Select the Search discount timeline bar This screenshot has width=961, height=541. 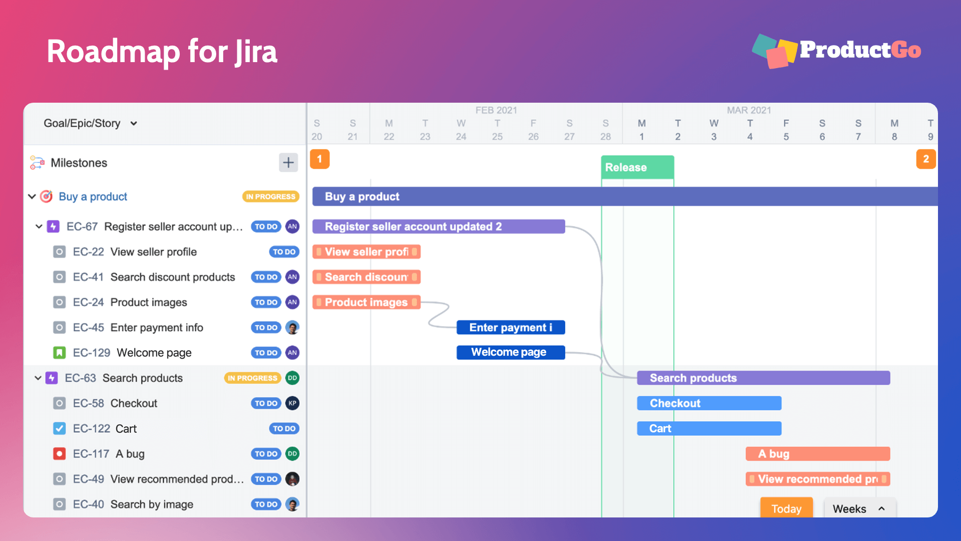(x=366, y=277)
